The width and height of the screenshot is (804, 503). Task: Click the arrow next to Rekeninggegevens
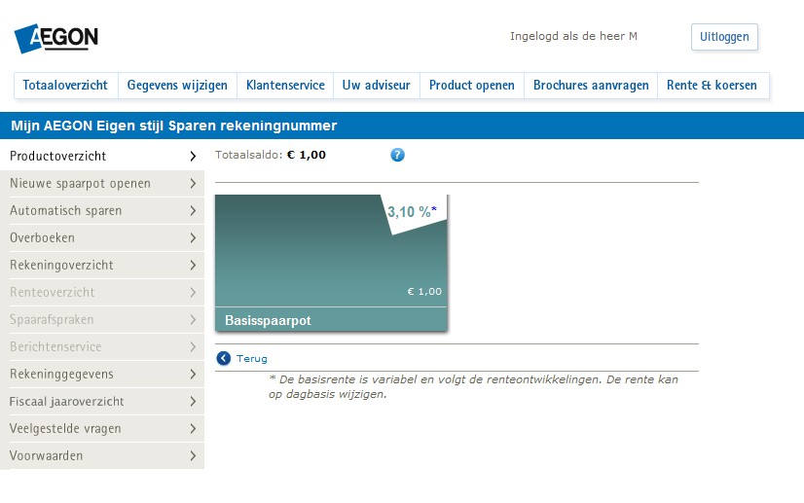(x=193, y=374)
